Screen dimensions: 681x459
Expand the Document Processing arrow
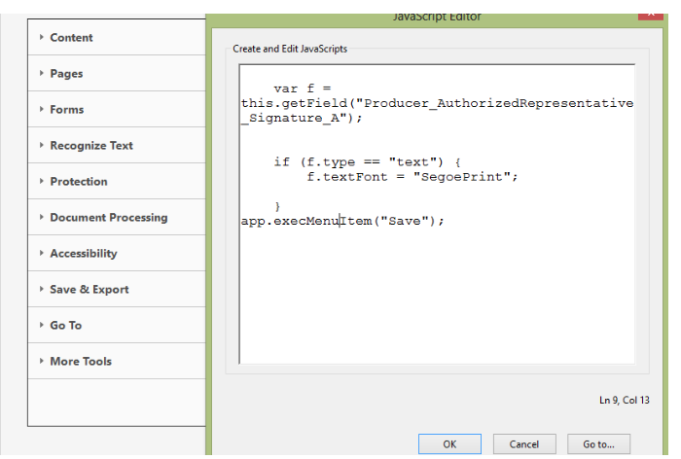42,217
